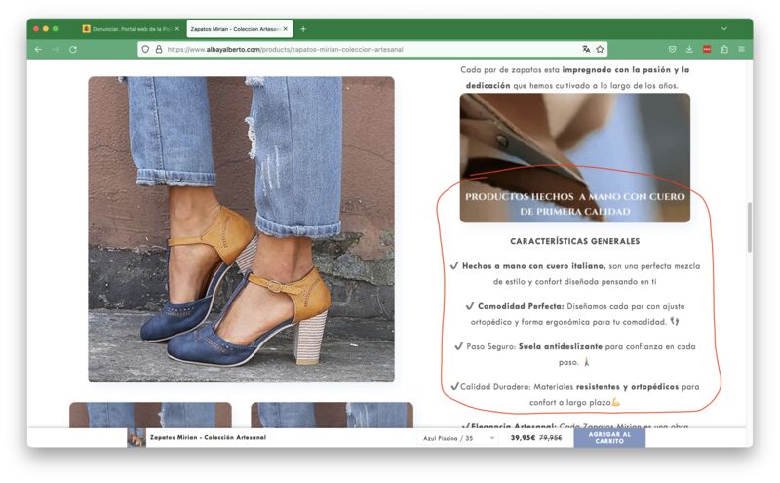Screen dimensions: 780x483
Task: Select the first lower product thumbnail
Action: (x=150, y=416)
